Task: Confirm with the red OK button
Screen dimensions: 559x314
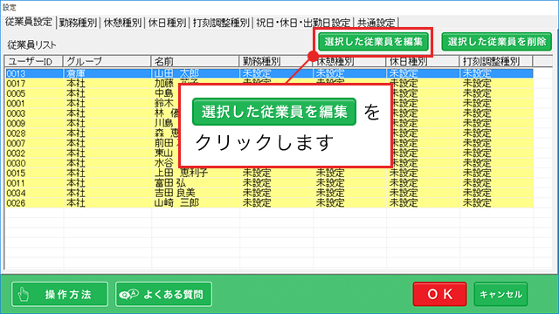Action: coord(439,294)
